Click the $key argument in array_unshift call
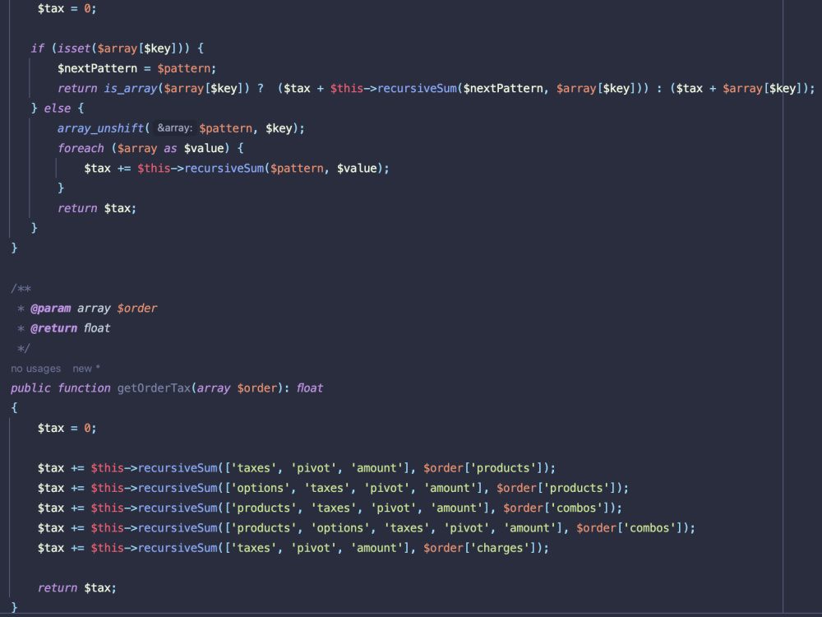The image size is (822, 617). 279,128
